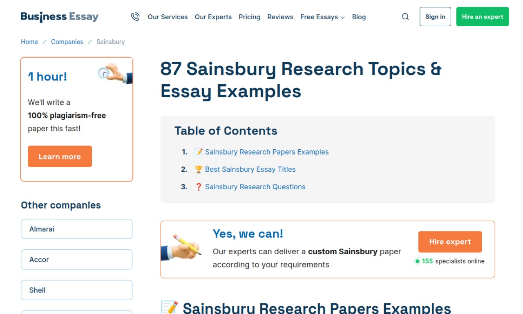Image resolution: width=523 pixels, height=314 pixels.
Task: Click the Table of Contents heading
Action: coord(226,131)
